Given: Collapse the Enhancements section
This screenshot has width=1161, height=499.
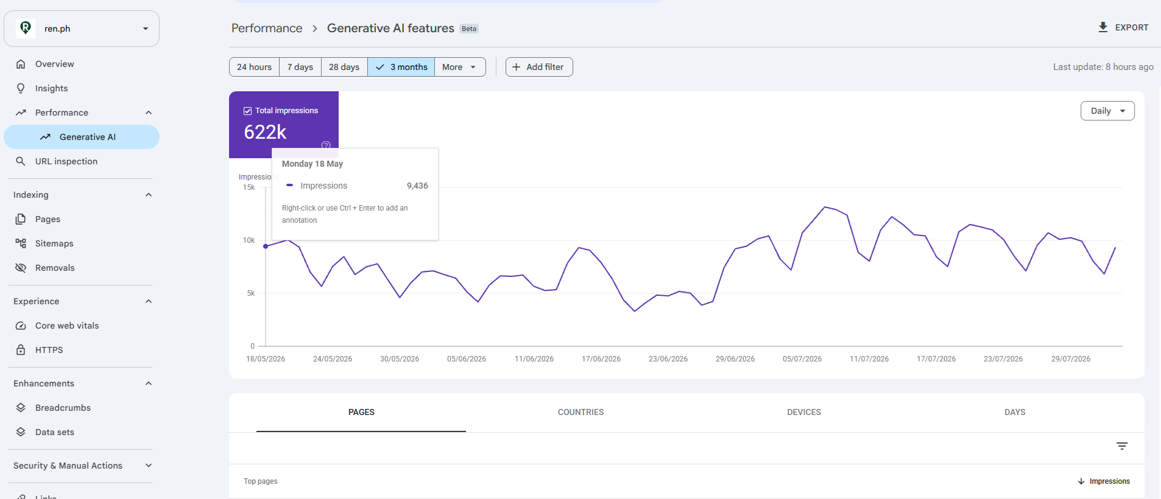Looking at the screenshot, I should point(149,383).
